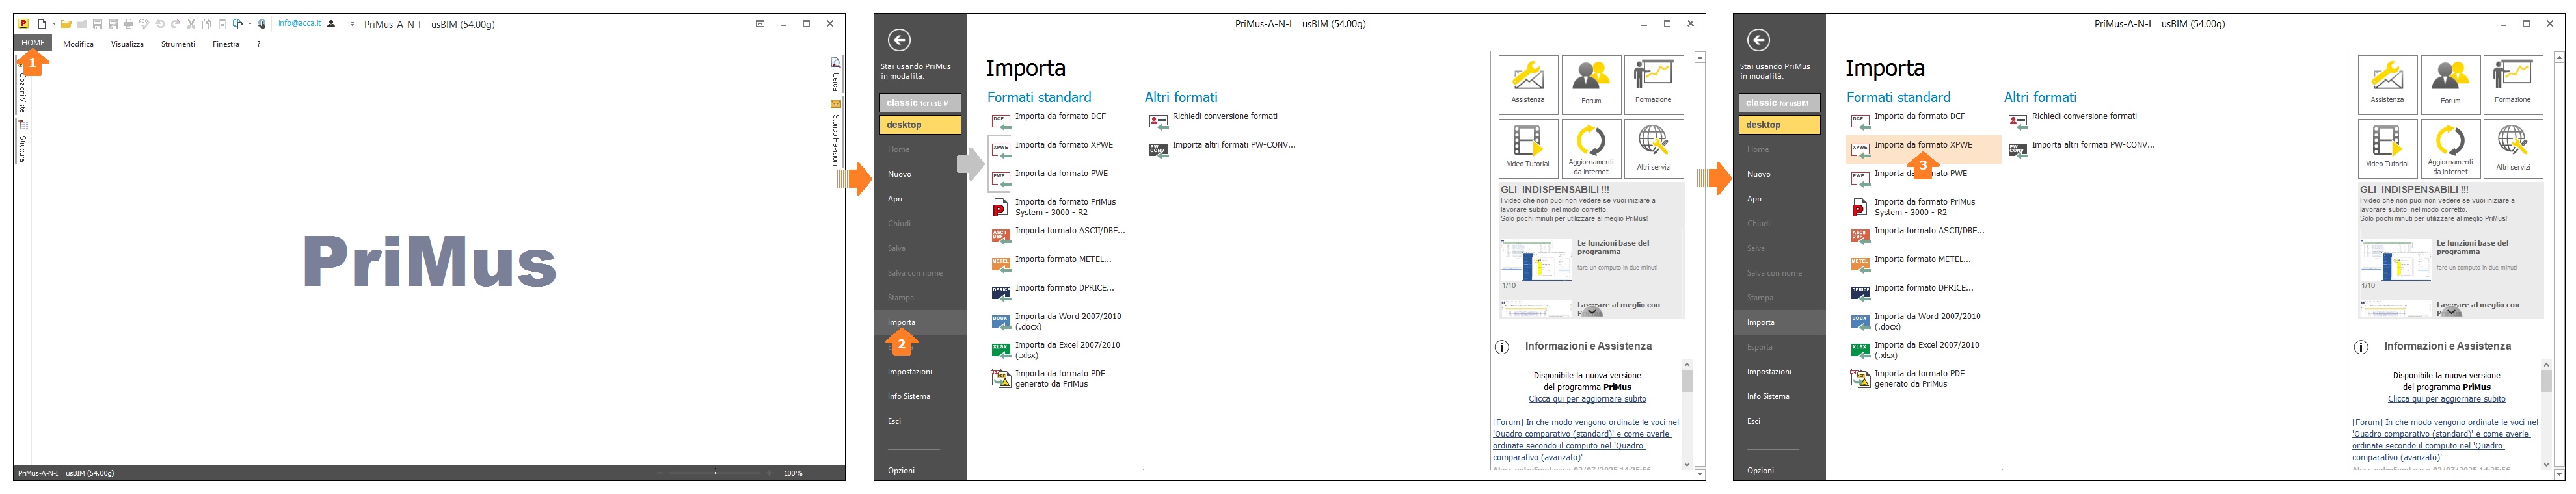This screenshot has height=494, width=2576.
Task: Choose Importa da Excel 2007/2010 in the middle window
Action: click(x=1056, y=350)
